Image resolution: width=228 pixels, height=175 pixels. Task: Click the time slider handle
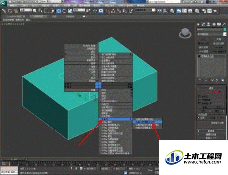point(13,159)
